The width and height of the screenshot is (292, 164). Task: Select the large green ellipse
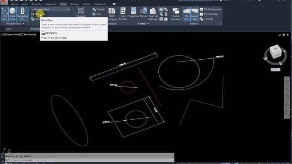click(69, 120)
